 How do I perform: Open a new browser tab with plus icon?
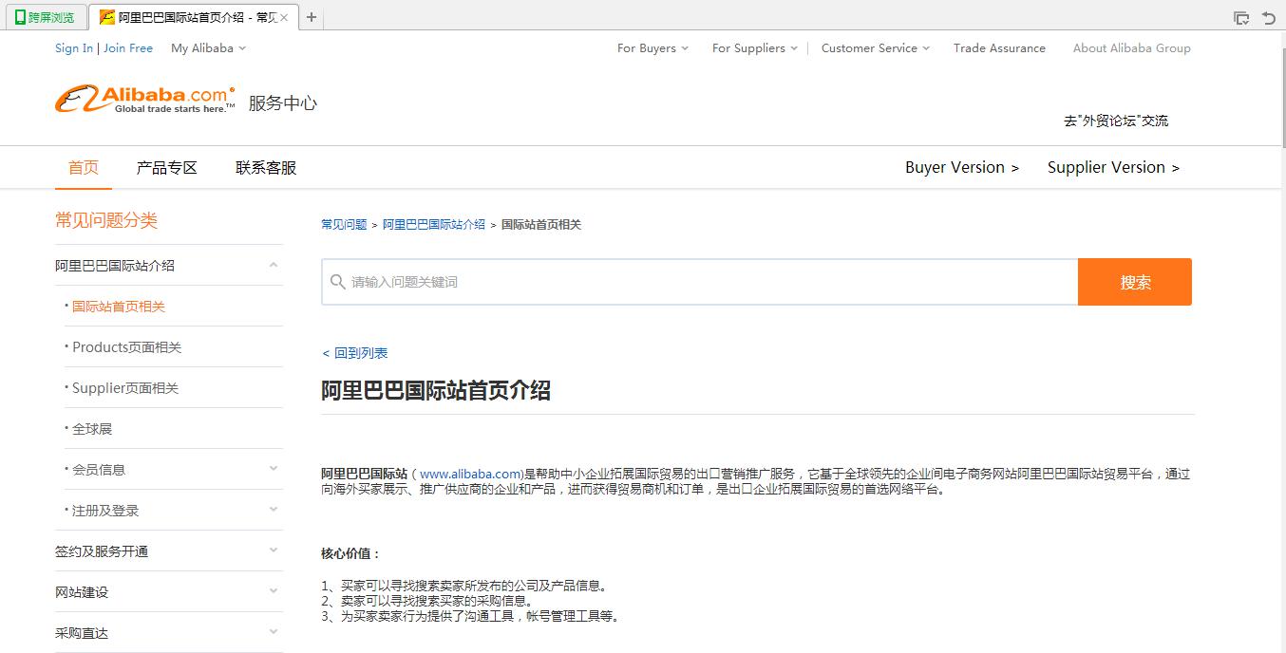pos(312,17)
